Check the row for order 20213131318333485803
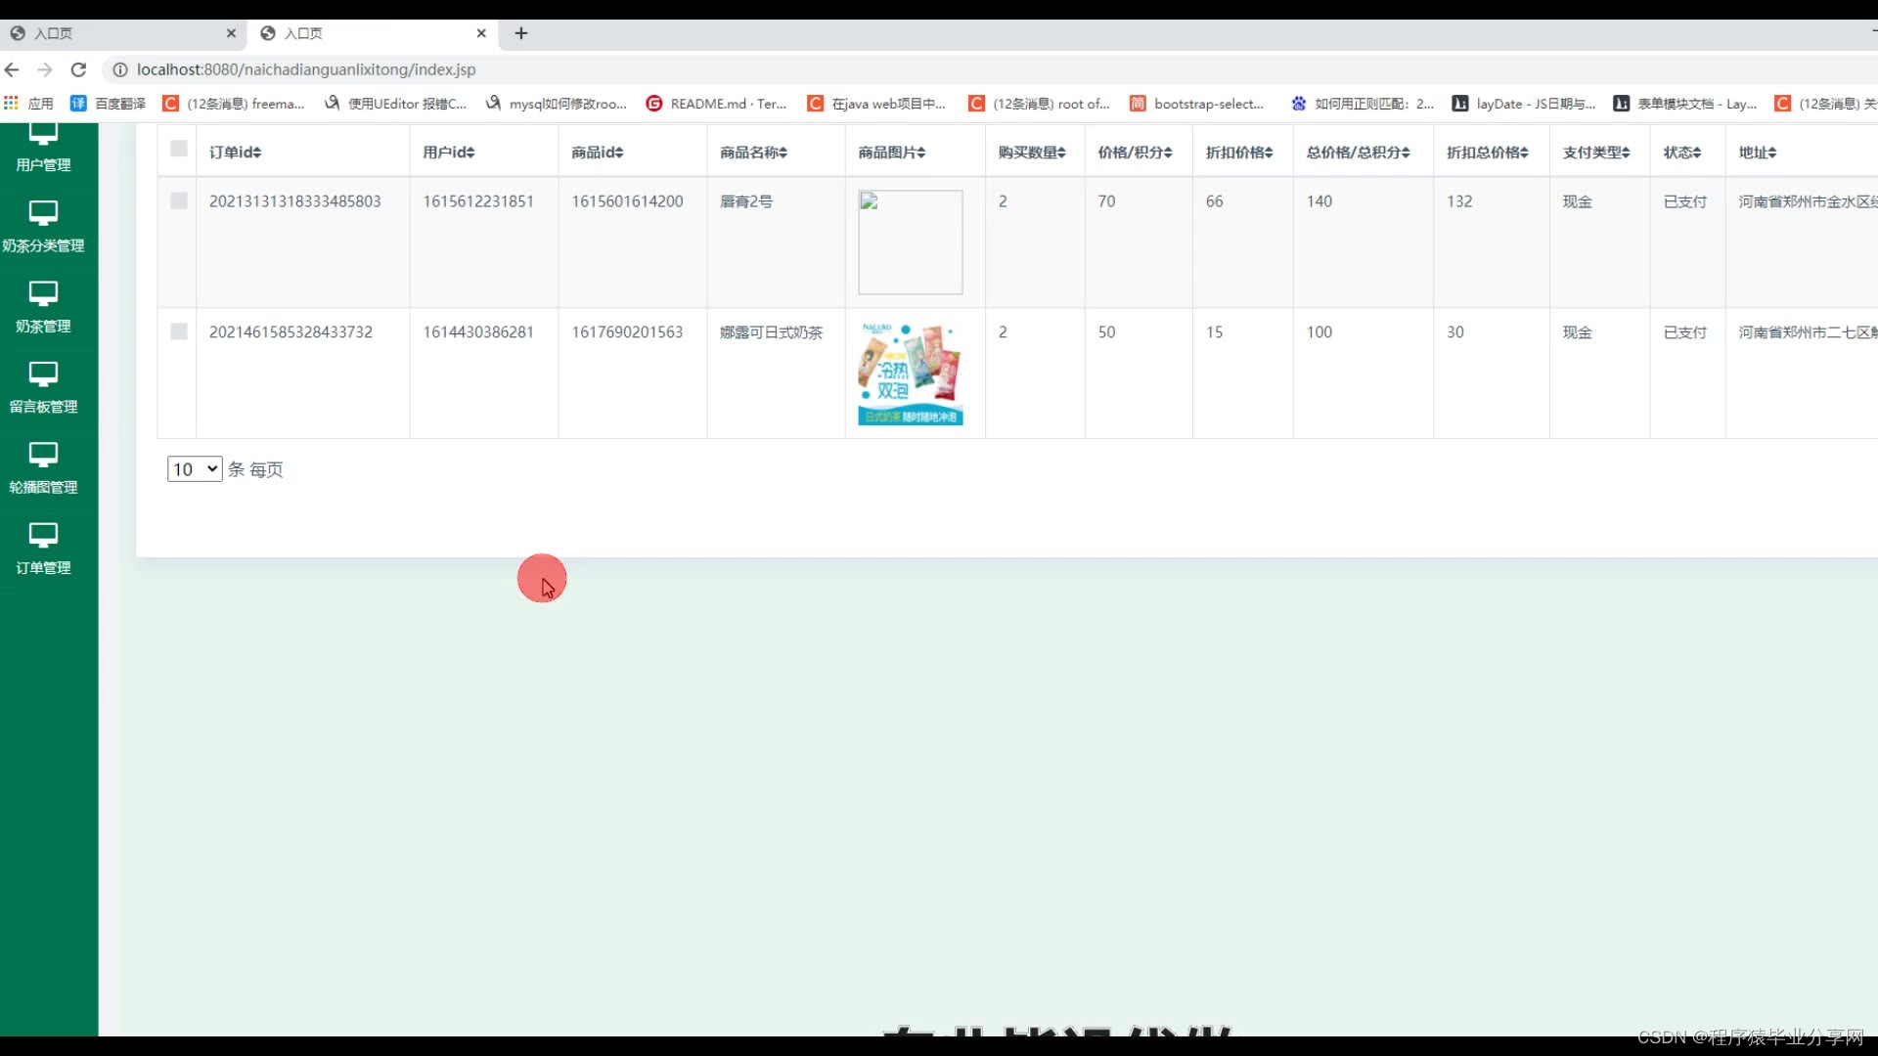 coord(179,200)
